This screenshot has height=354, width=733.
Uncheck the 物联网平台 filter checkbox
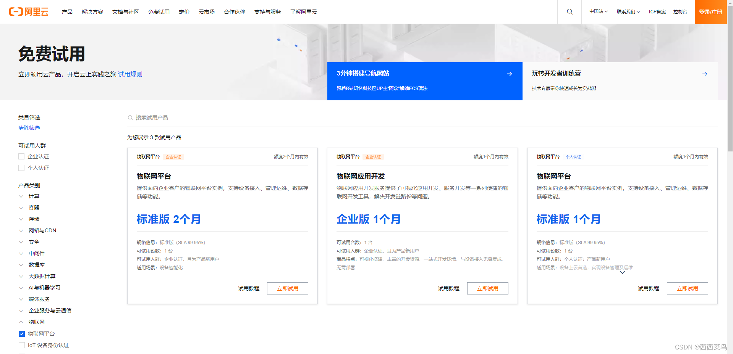point(22,334)
